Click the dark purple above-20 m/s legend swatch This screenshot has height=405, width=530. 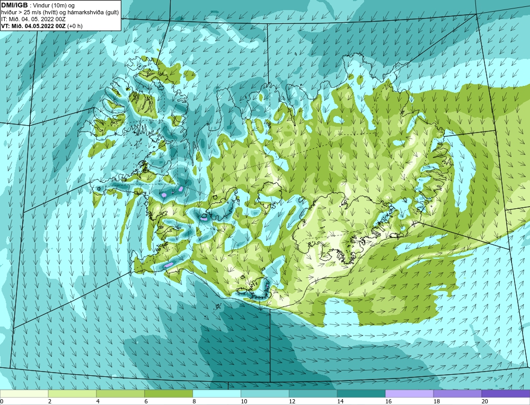(506, 393)
